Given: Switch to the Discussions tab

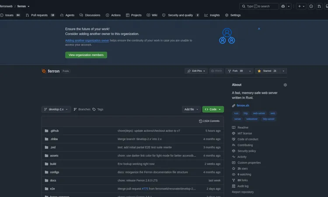Looking at the screenshot, I should (x=90, y=15).
